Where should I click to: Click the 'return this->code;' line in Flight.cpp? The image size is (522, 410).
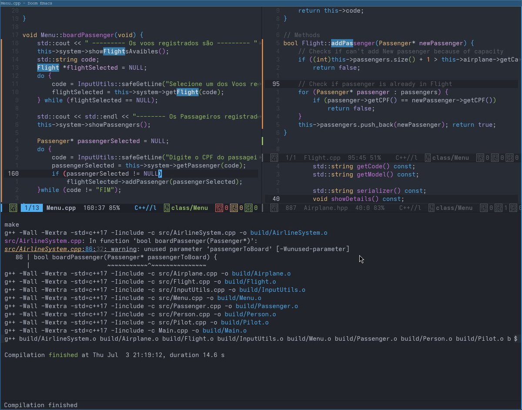(x=331, y=11)
